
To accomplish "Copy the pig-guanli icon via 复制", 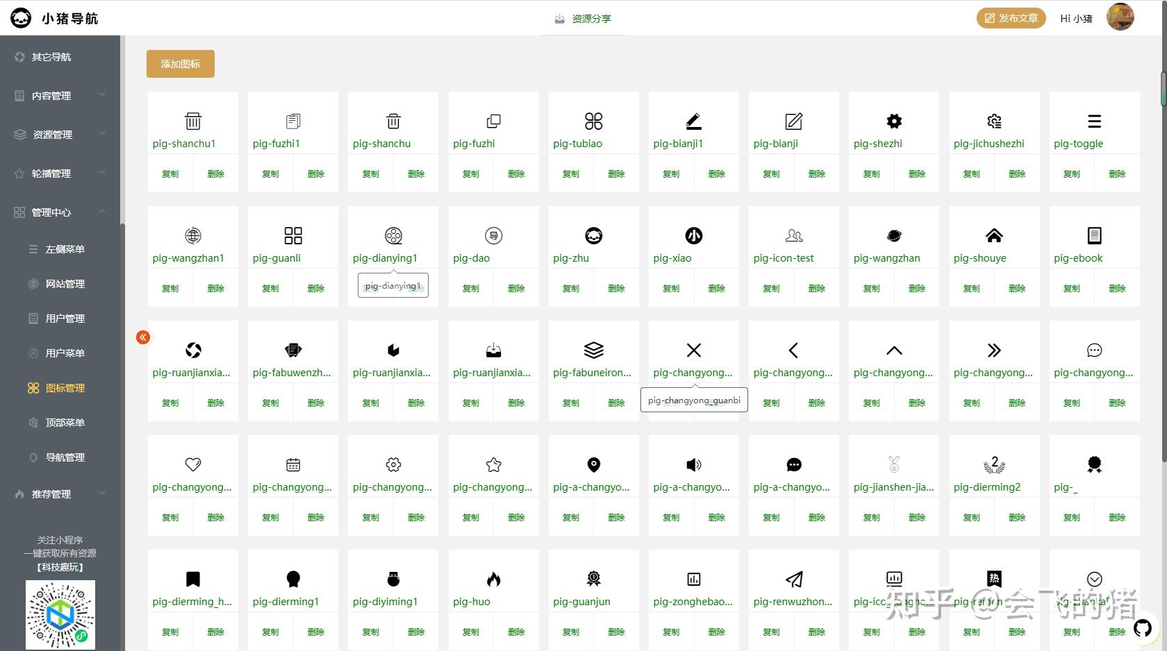I will pos(270,288).
